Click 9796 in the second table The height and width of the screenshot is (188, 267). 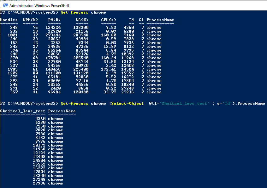(40, 141)
